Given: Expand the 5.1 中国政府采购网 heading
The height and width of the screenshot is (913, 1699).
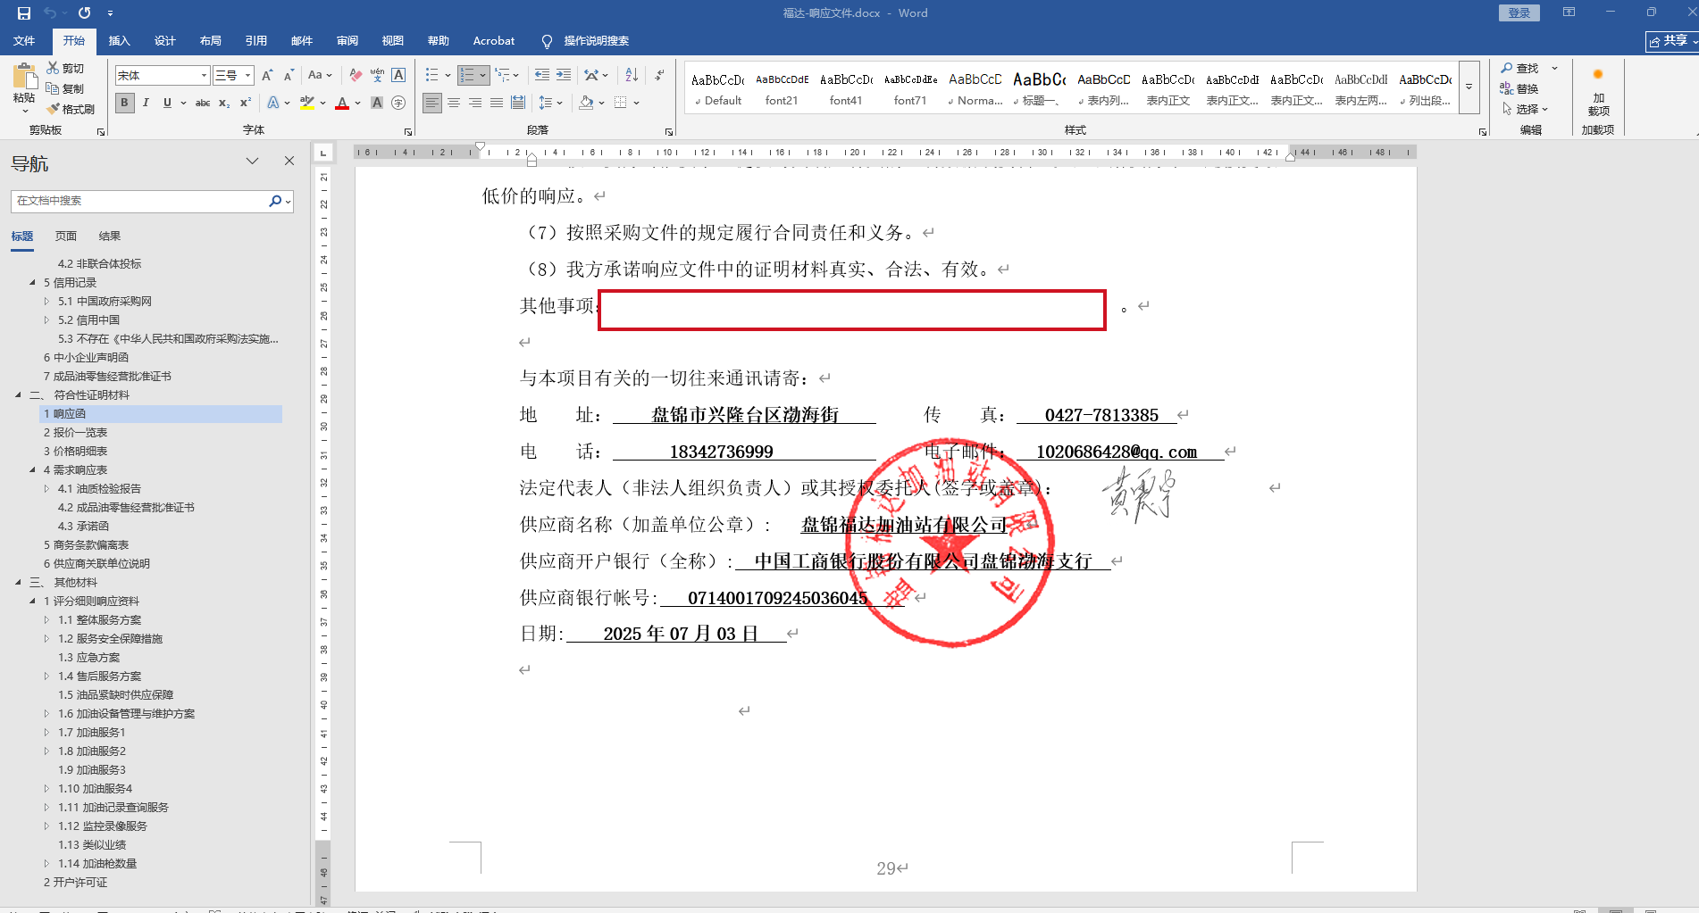Looking at the screenshot, I should click(x=47, y=302).
